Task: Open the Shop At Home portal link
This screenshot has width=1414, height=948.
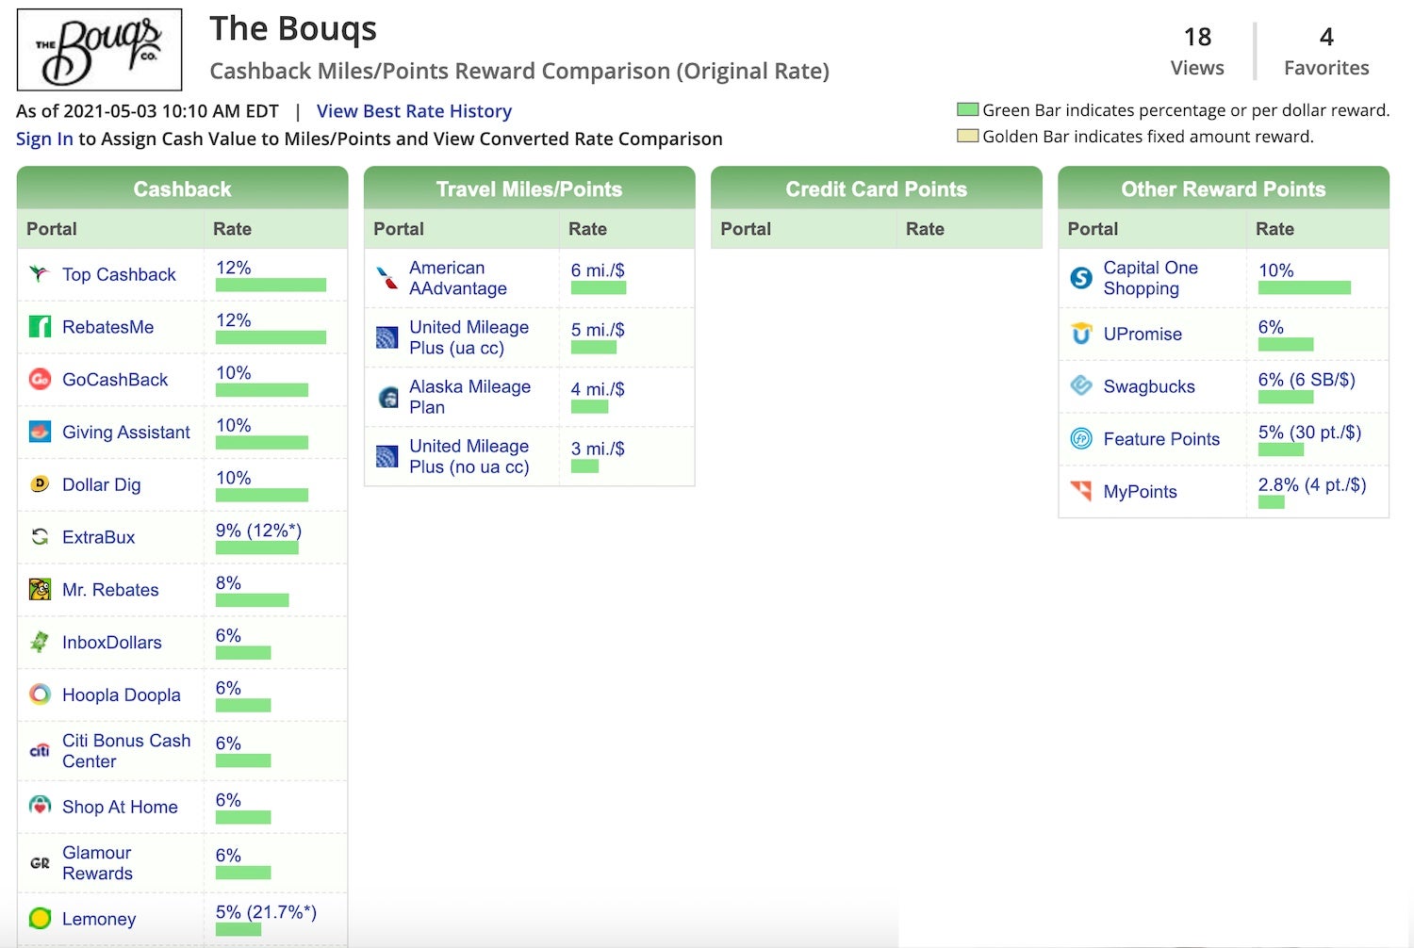Action: pyautogui.click(x=120, y=807)
